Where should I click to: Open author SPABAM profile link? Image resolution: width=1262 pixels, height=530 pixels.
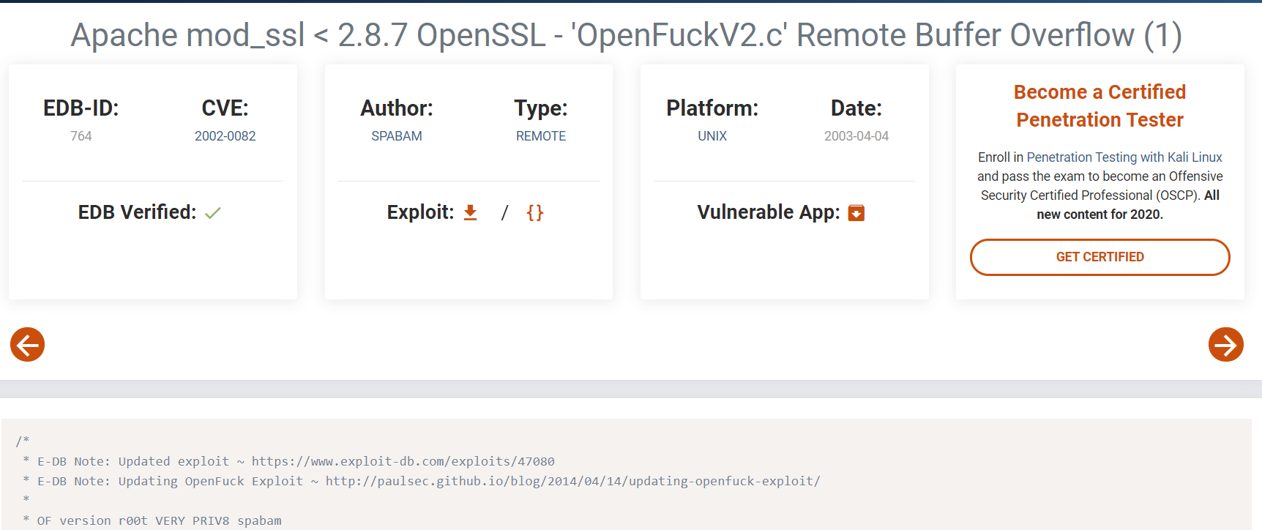[397, 136]
